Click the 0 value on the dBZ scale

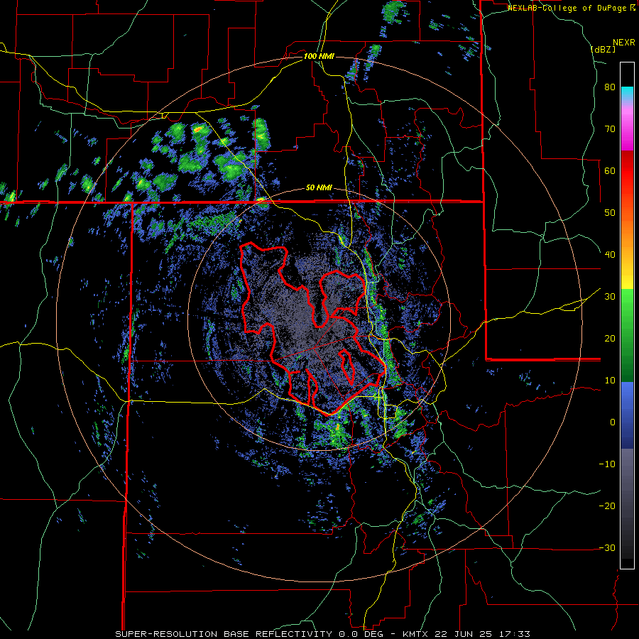(x=613, y=422)
